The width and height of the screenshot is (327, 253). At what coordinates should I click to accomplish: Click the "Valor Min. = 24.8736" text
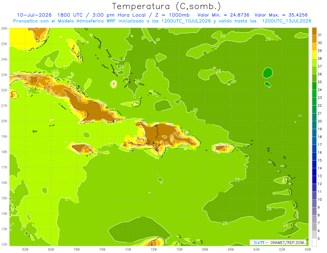click(x=223, y=15)
